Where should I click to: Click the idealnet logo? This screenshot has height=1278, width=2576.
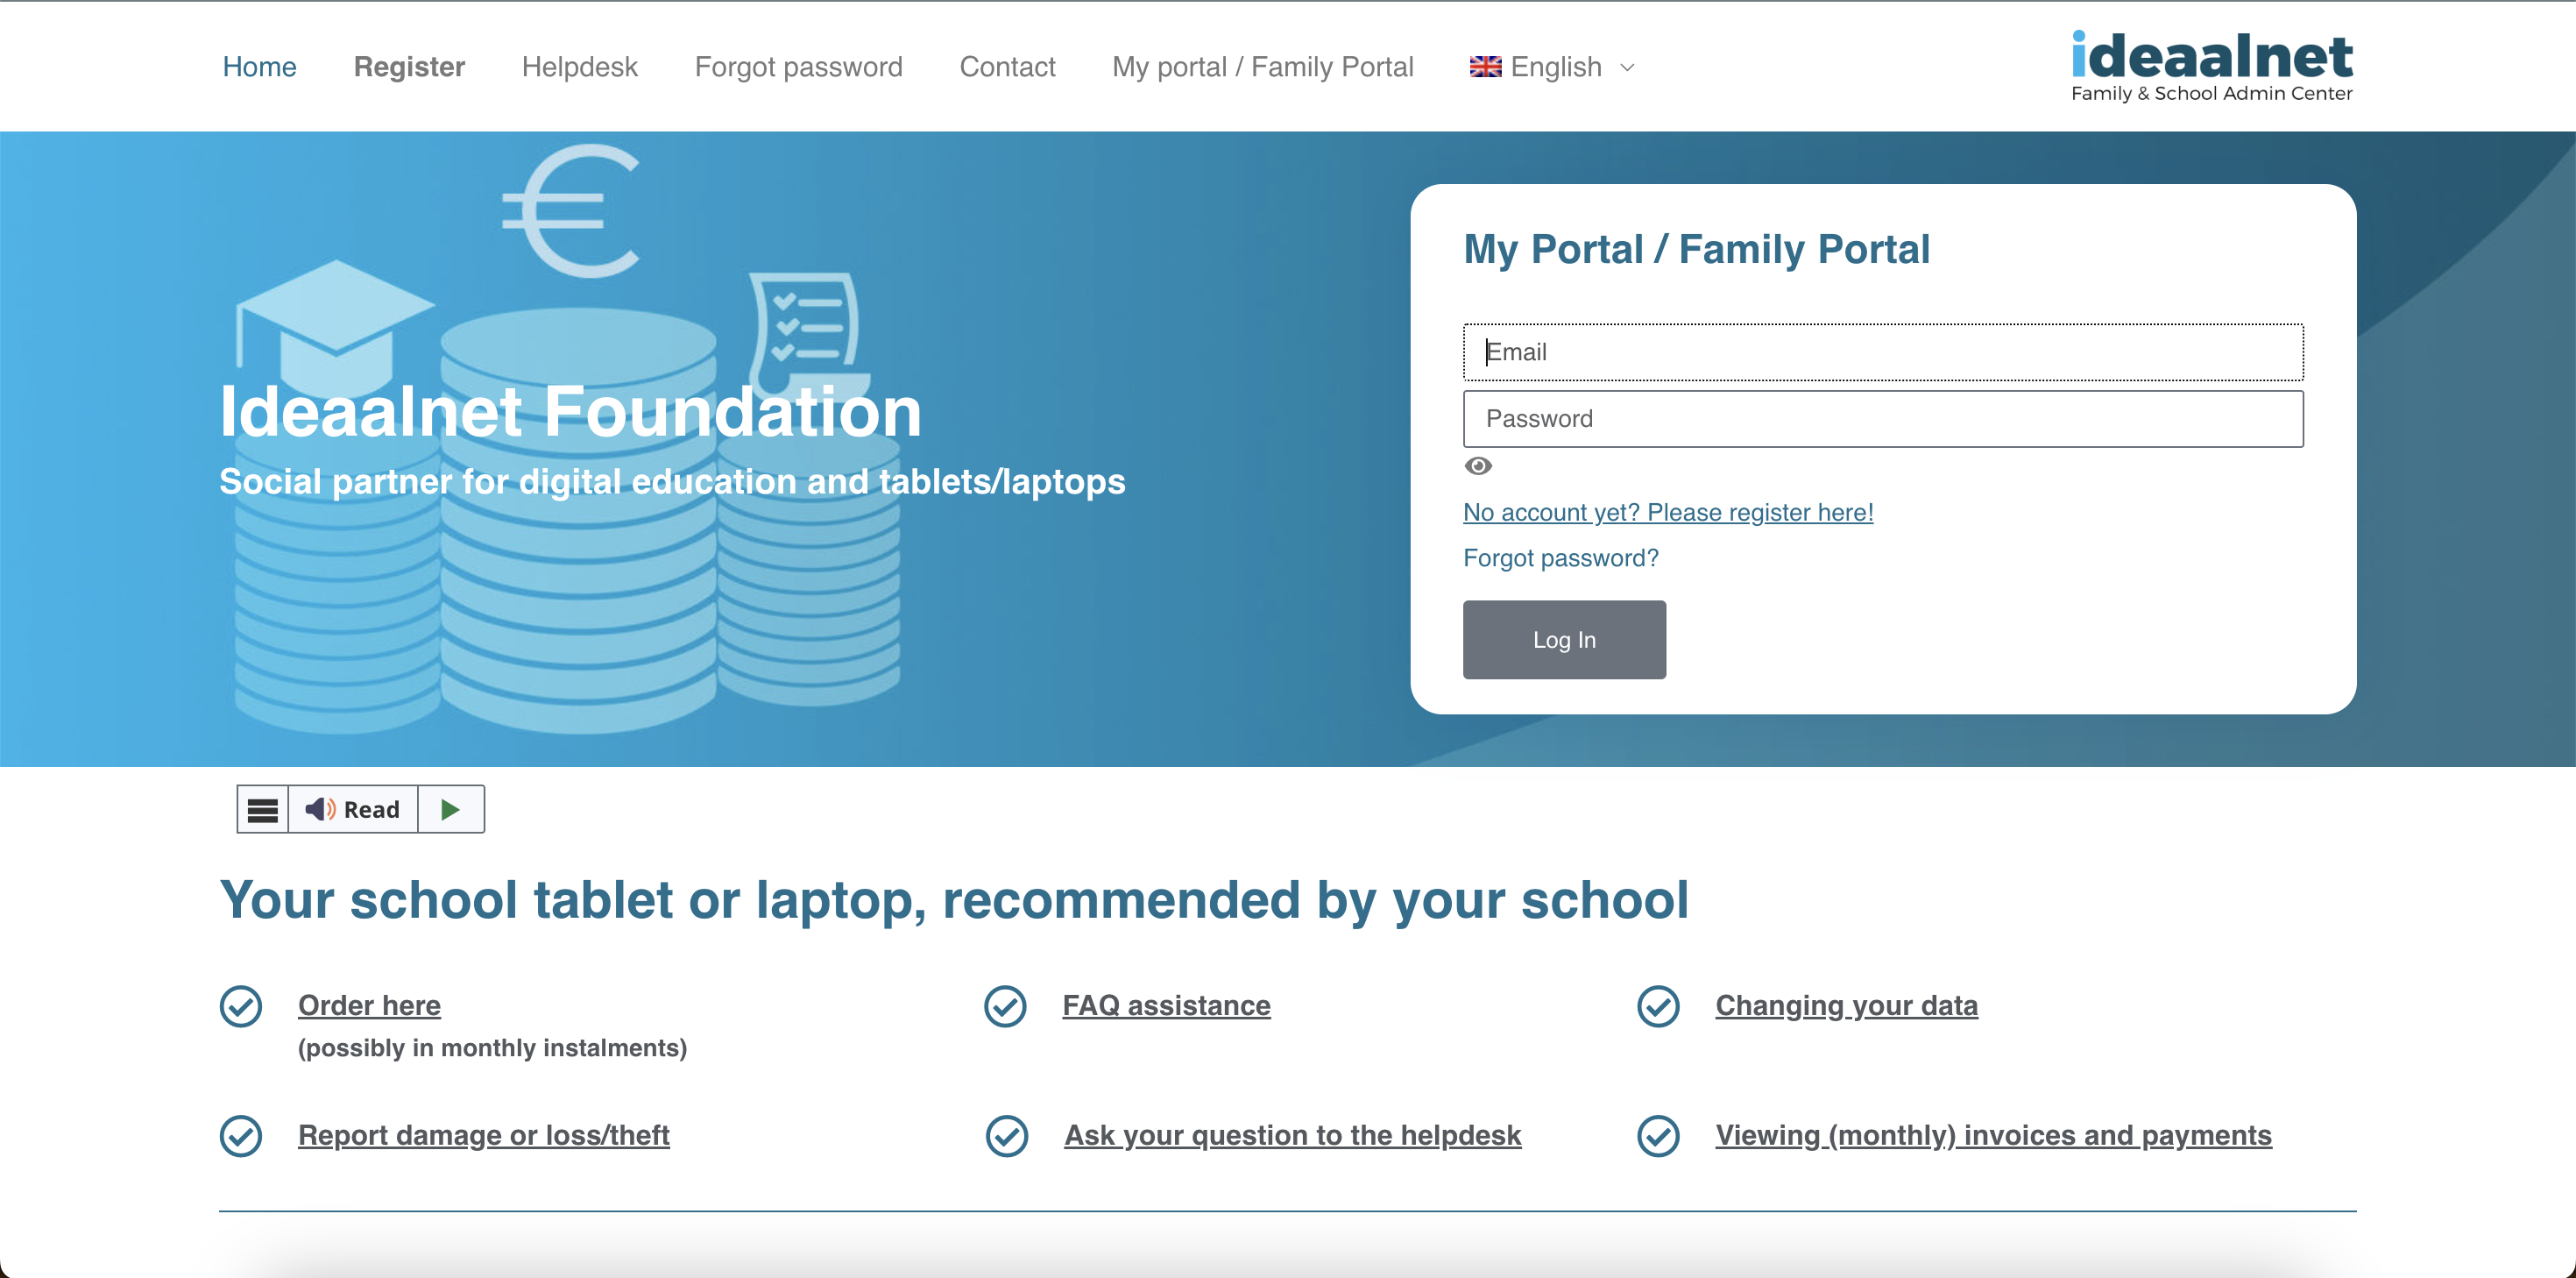click(x=2212, y=66)
